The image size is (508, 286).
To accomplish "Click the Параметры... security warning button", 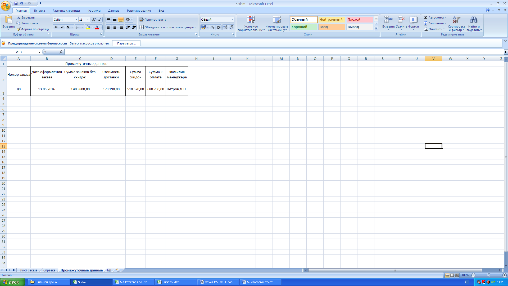I will 126,43.
